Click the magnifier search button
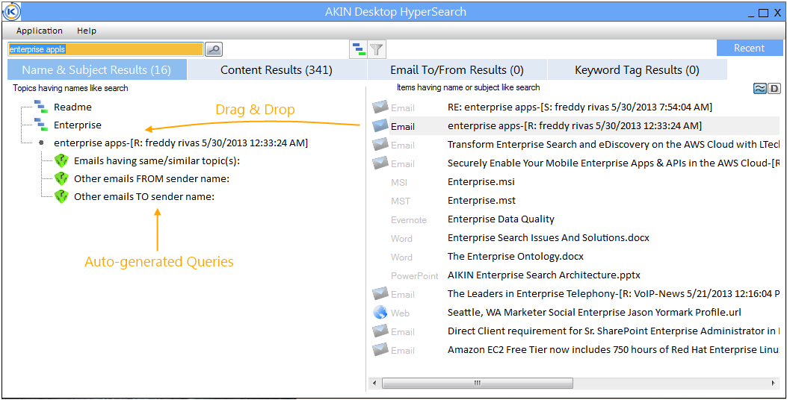The height and width of the screenshot is (400, 787). pyautogui.click(x=215, y=49)
